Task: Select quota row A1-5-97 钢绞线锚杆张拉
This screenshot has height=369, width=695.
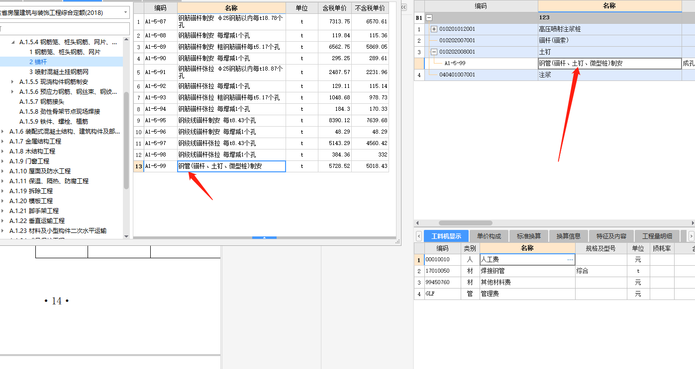Action: click(261, 143)
